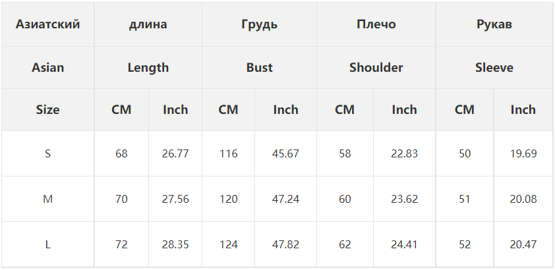Click the Рукав header cell
This screenshot has width=555, height=270.
point(494,24)
